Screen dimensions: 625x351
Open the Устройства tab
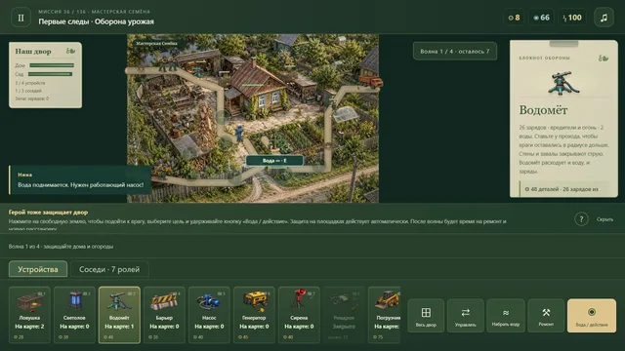tap(38, 269)
